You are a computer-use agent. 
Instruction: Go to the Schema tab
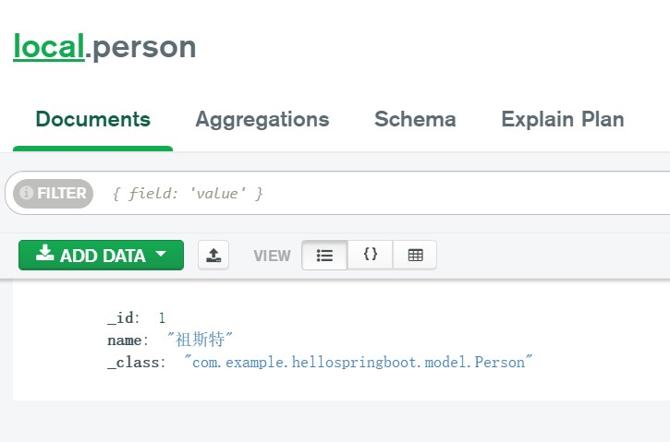click(415, 119)
